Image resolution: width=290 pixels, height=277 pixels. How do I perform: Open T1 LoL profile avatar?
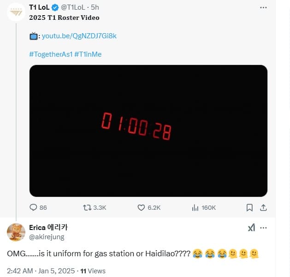[16, 12]
